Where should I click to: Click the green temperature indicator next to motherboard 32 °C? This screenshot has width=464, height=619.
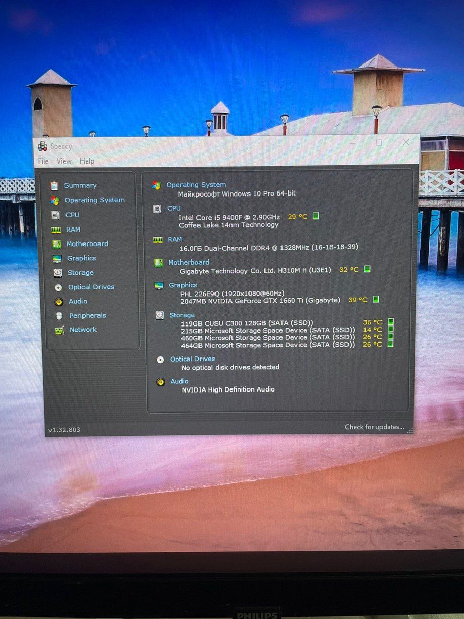pyautogui.click(x=367, y=269)
